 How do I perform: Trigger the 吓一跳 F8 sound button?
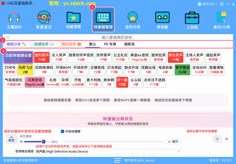pyautogui.click(x=122, y=82)
